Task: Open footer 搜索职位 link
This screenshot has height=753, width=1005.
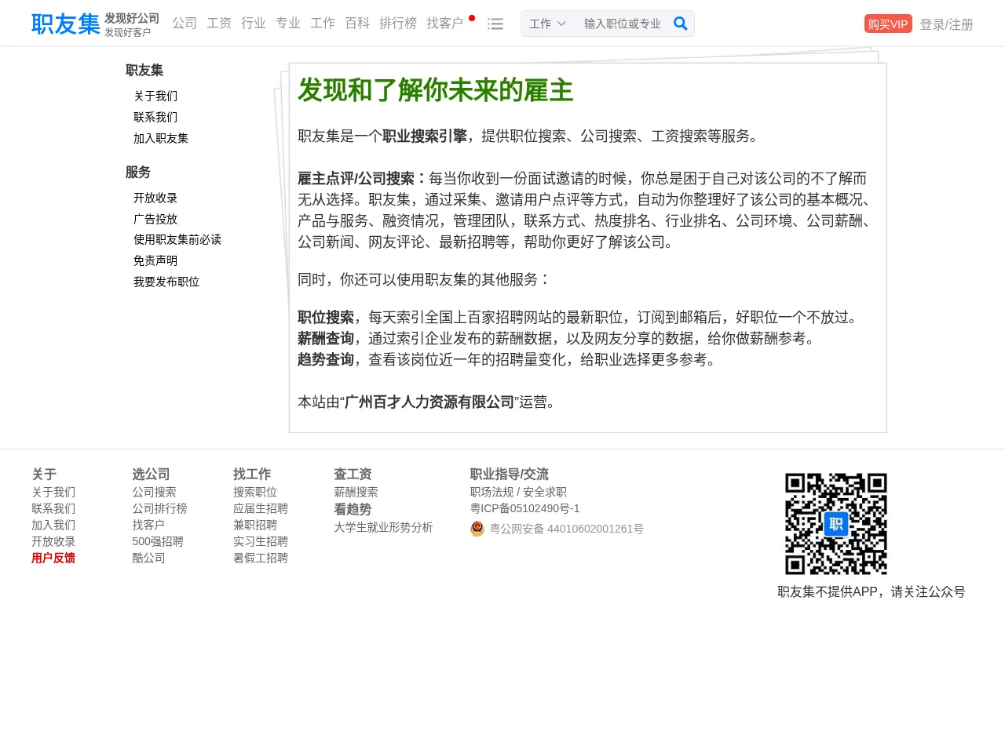Action: click(x=255, y=492)
